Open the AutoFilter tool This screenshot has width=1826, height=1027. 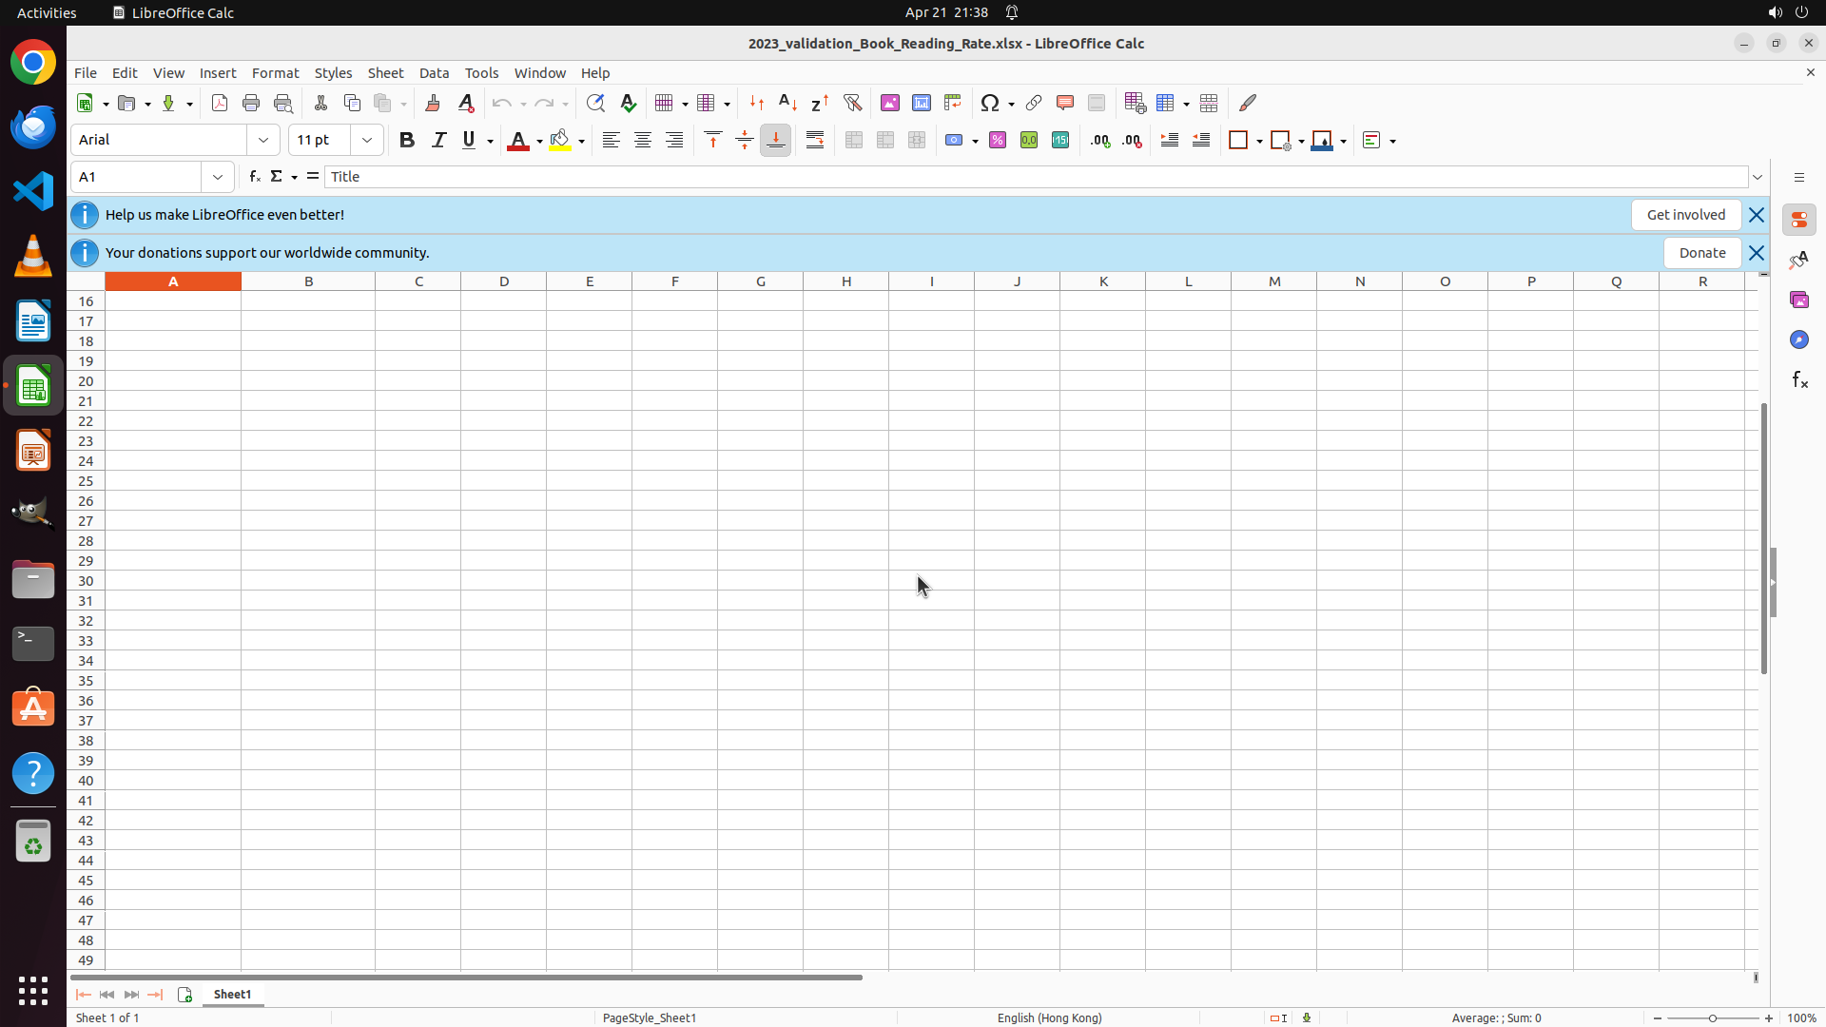click(852, 103)
